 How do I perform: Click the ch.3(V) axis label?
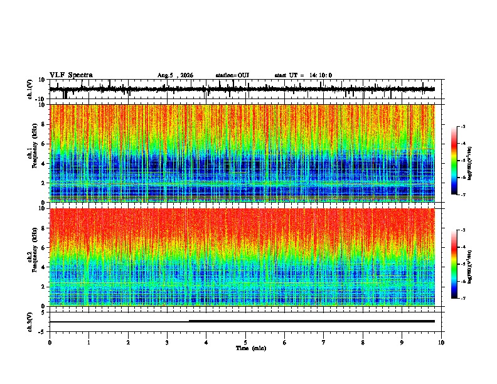click(30, 322)
